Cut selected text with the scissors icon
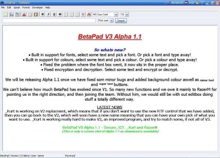Viewport: 220px width, 158px height. [x=24, y=14]
